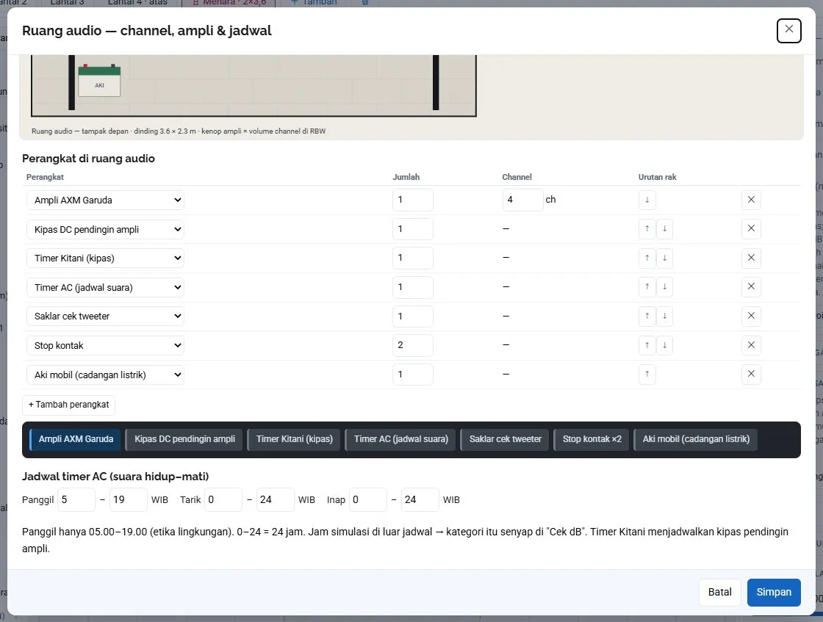Remove the Aki mobil (cadangan listrik) row

[751, 374]
